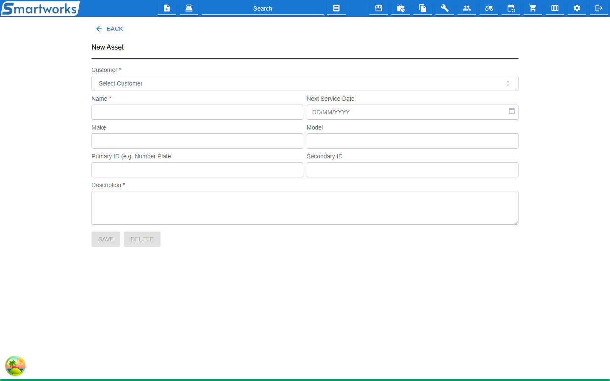
Task: Go back using the BACK link
Action: (x=110, y=29)
